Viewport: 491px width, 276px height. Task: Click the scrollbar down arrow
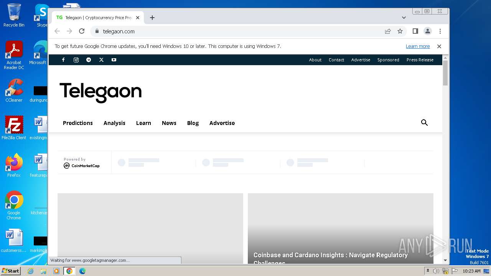(445, 260)
